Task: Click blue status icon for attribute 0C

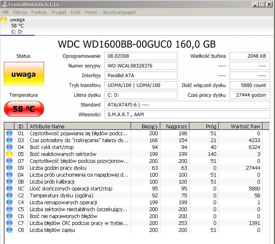Action: (x=9, y=189)
